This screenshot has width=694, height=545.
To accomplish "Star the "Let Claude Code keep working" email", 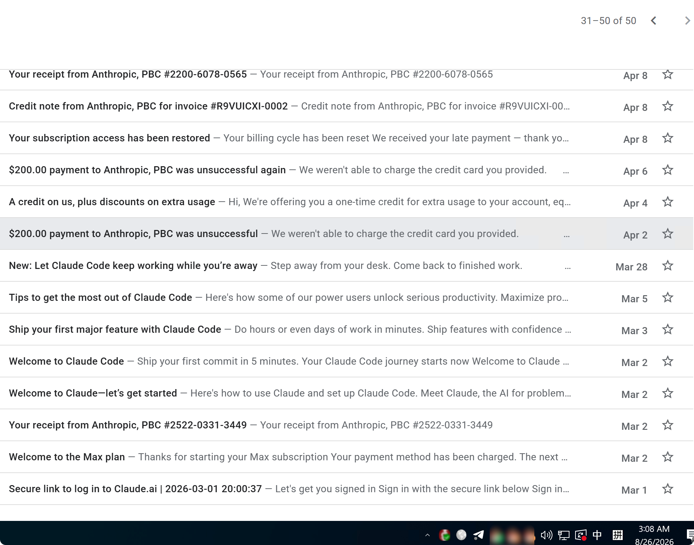I will click(x=668, y=265).
